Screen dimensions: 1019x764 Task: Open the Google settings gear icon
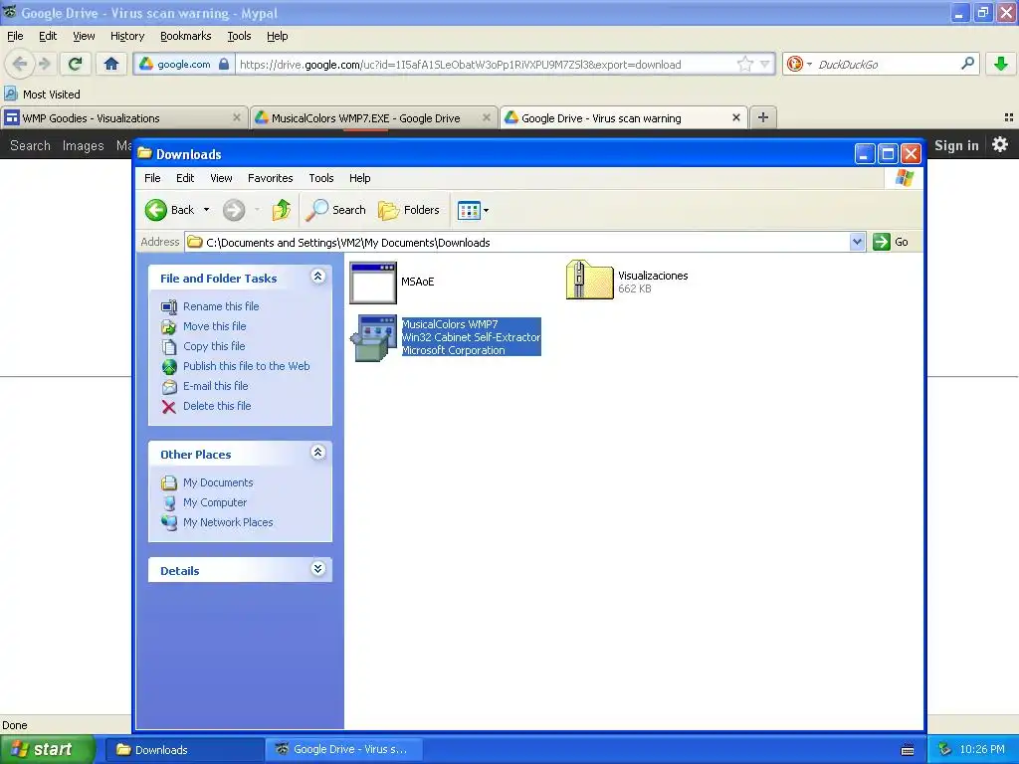click(x=1000, y=144)
